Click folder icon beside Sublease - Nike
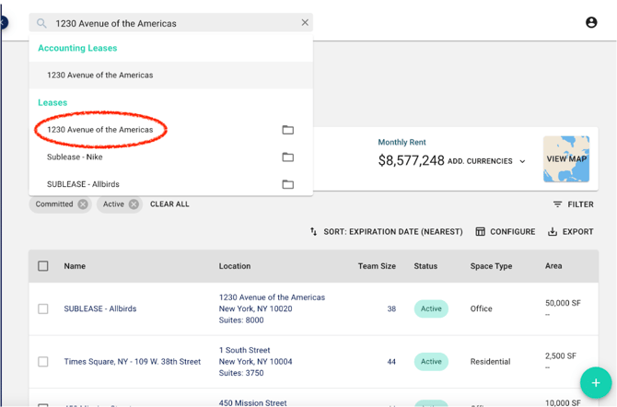The width and height of the screenshot is (617, 407). point(287,157)
